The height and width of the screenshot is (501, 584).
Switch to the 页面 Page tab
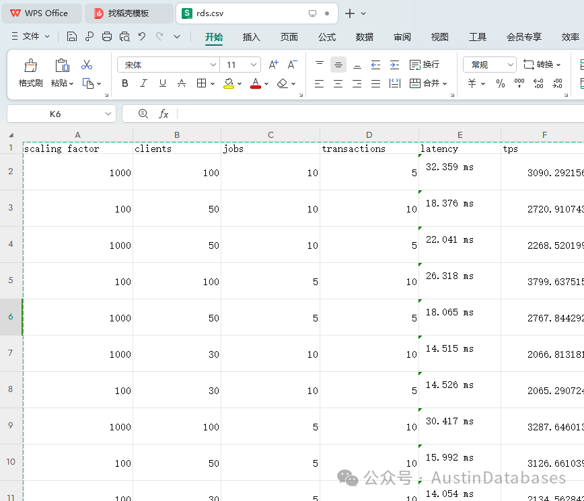pos(289,37)
